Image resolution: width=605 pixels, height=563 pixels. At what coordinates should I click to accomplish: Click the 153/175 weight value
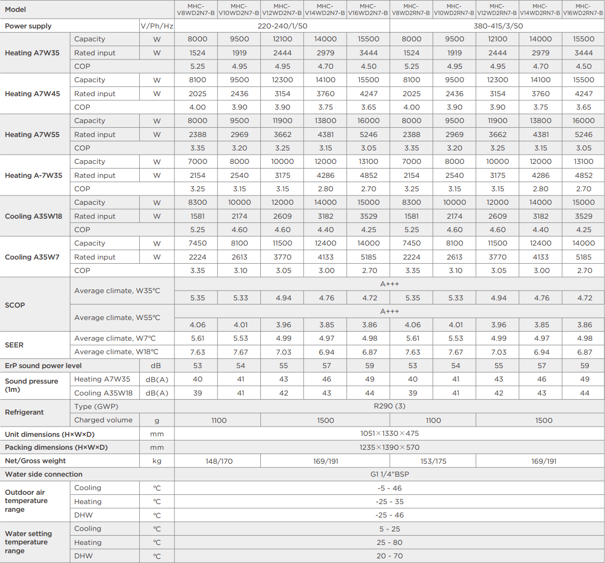(x=433, y=461)
